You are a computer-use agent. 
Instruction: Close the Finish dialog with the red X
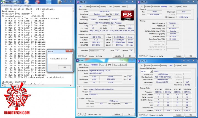point(69,51)
